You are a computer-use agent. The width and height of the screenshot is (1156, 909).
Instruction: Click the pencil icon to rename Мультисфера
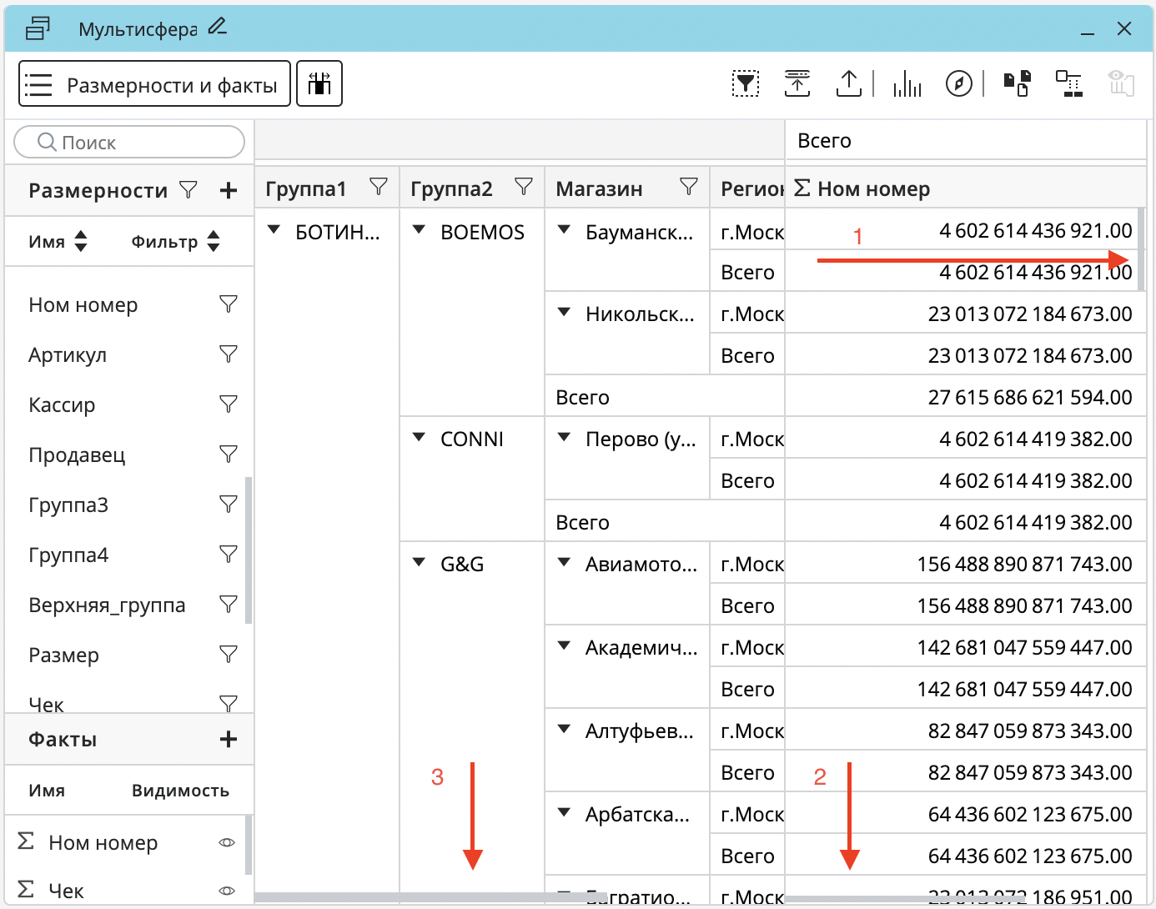(218, 28)
